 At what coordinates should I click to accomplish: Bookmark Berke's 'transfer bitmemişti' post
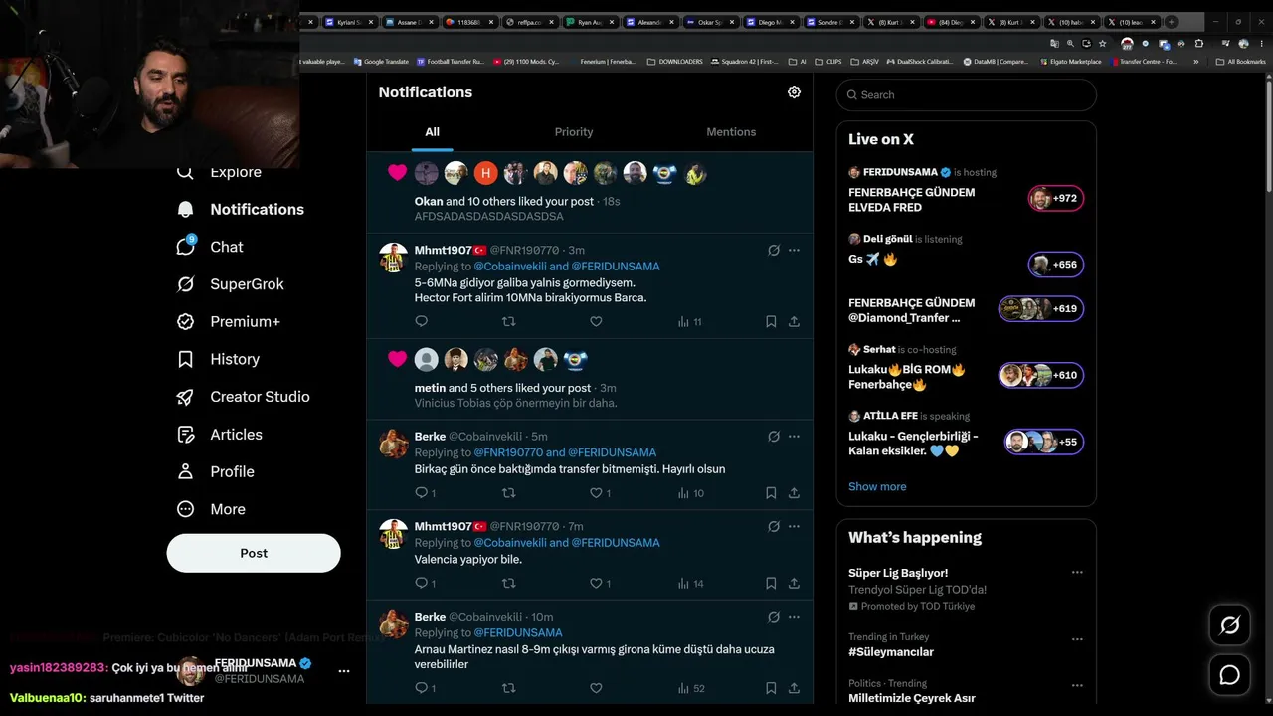[771, 493]
